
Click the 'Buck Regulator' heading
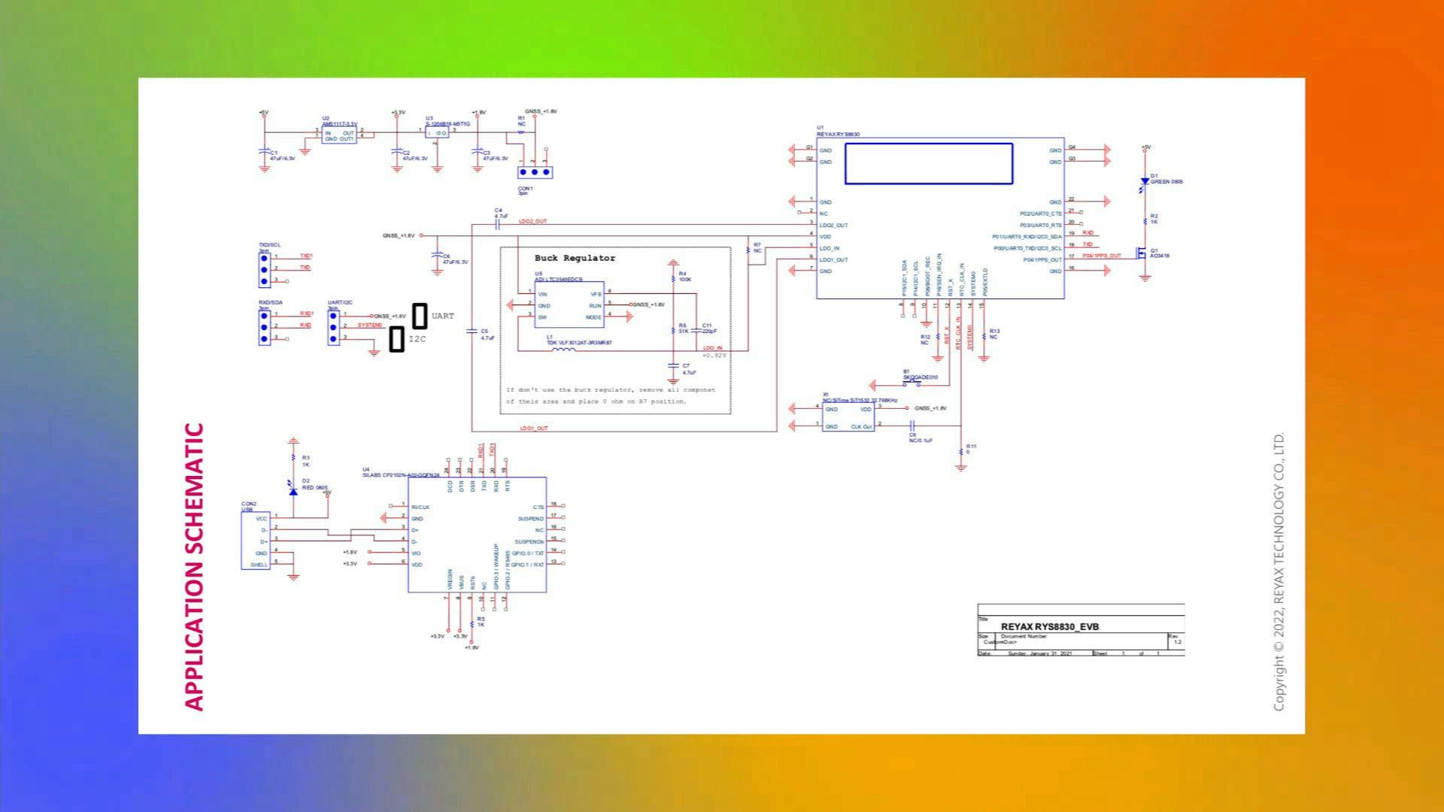(575, 258)
